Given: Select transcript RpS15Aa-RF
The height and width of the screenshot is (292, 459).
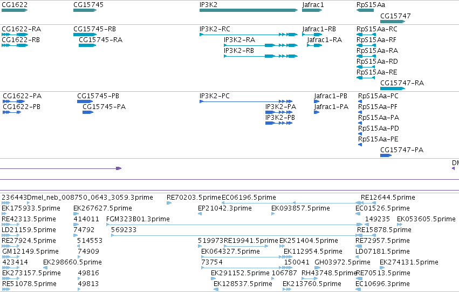Looking at the screenshot, I should click(376, 40).
